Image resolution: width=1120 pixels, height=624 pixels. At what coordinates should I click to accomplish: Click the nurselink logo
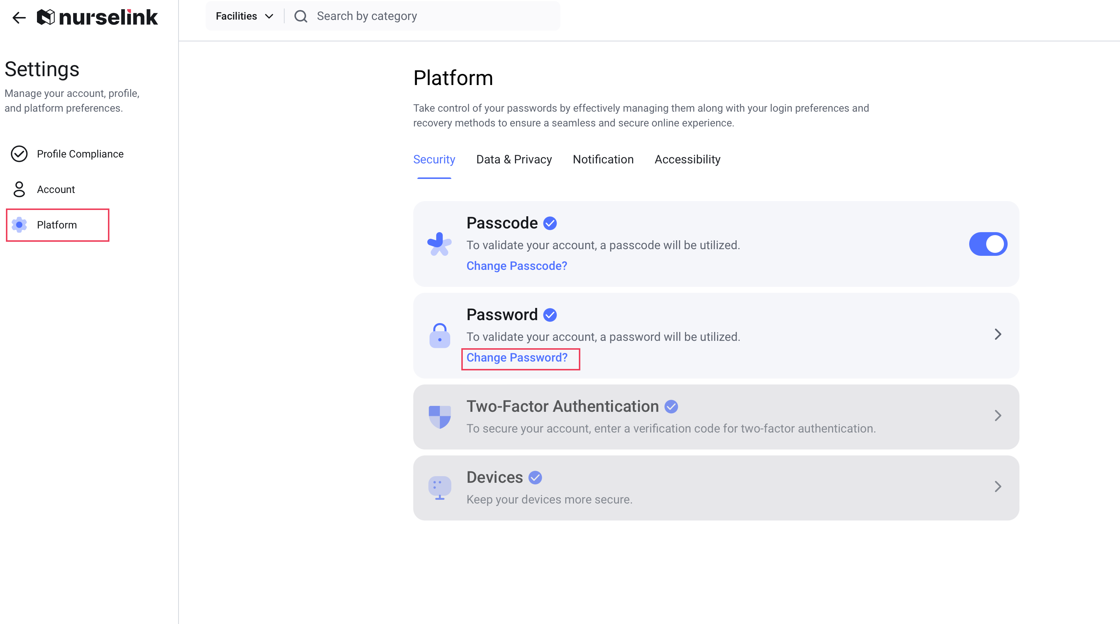[97, 17]
